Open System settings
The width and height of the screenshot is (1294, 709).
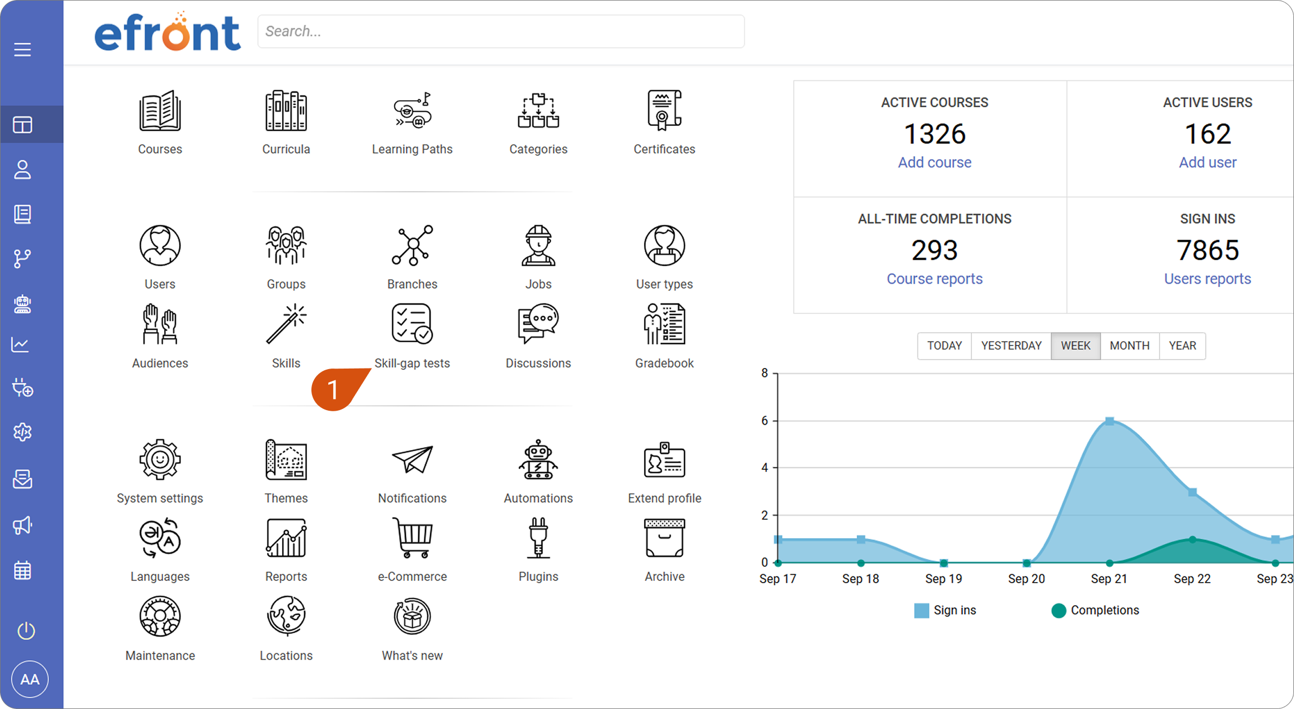160,460
